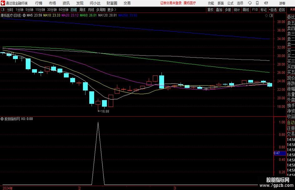Screen dimensions: 295x190
Task: Click the red 康拓医疗 title stock name
Action: coord(190,3)
